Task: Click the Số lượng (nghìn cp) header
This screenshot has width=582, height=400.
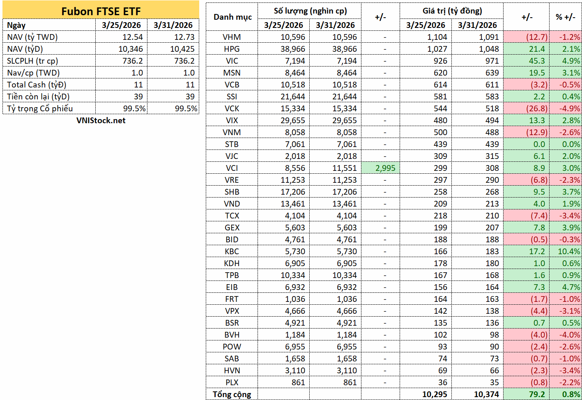Action: (x=310, y=11)
